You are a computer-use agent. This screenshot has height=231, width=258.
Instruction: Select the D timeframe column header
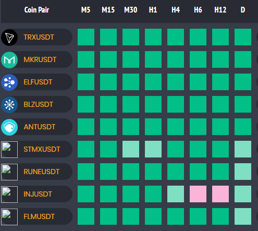point(243,10)
